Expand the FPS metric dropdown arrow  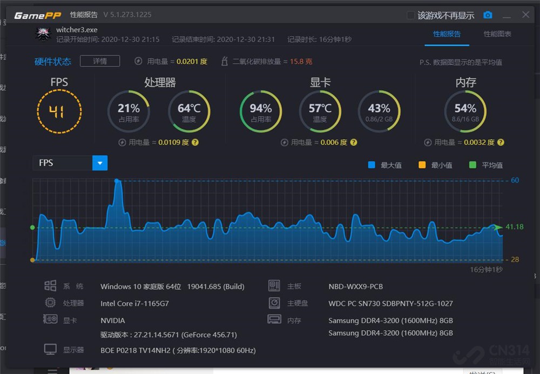click(100, 163)
